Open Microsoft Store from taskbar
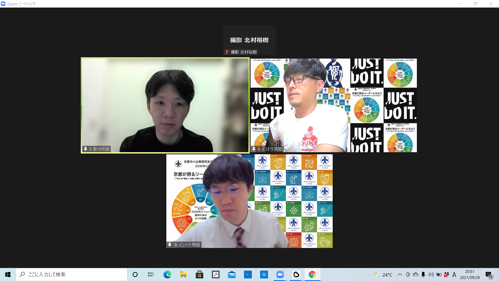Screen dimensions: 499x281 pyautogui.click(x=199, y=274)
